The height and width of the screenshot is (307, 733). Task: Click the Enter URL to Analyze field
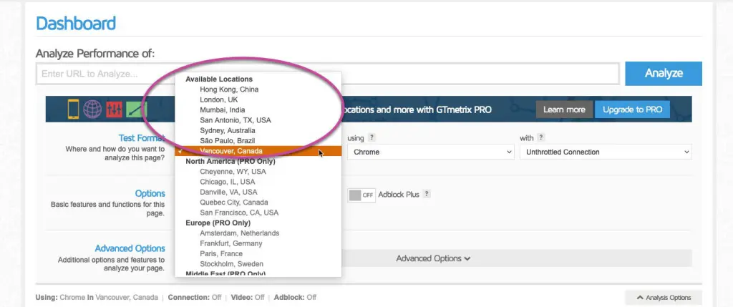pos(327,74)
